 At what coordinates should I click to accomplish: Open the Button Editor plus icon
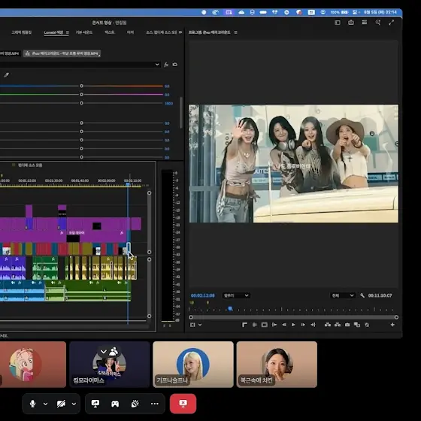[392, 325]
